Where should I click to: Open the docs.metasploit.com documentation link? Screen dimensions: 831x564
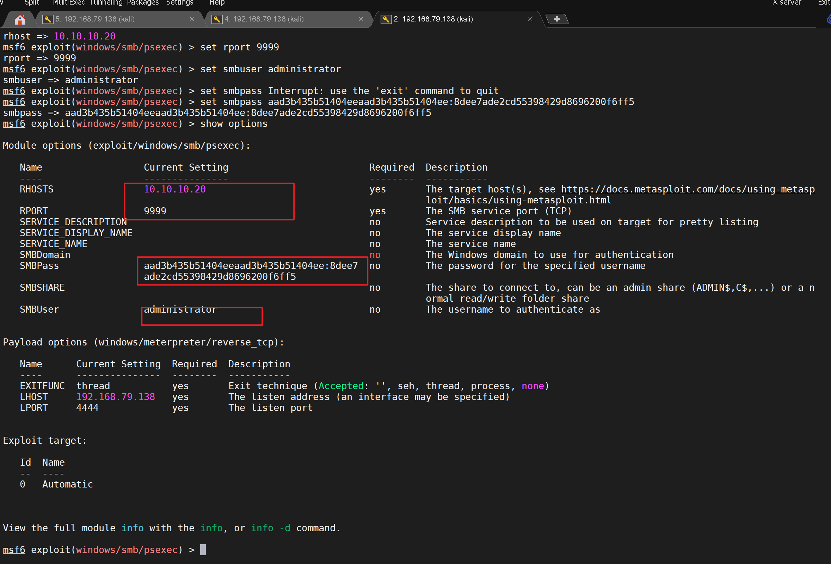(687, 189)
